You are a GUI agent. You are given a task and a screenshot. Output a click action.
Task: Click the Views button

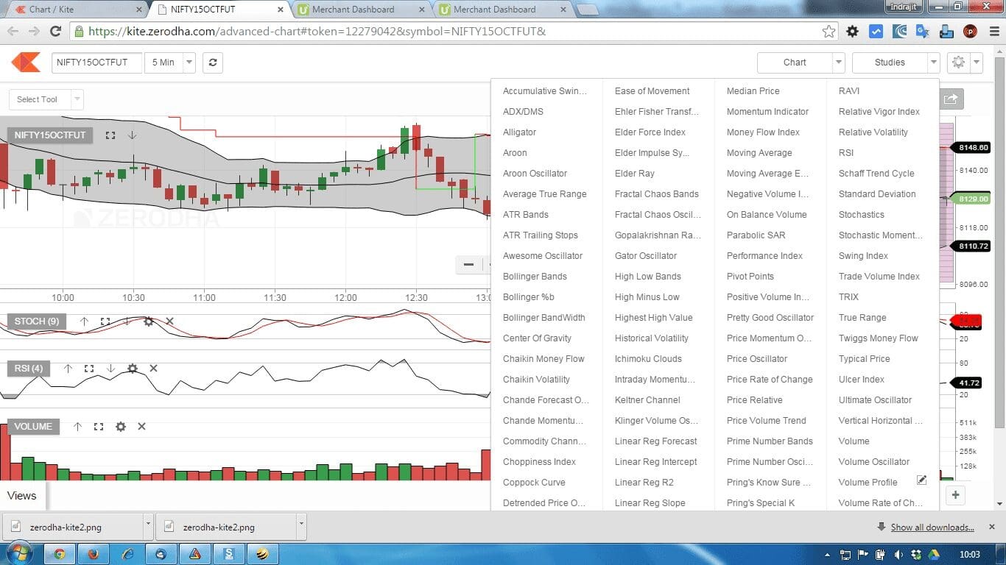point(22,496)
